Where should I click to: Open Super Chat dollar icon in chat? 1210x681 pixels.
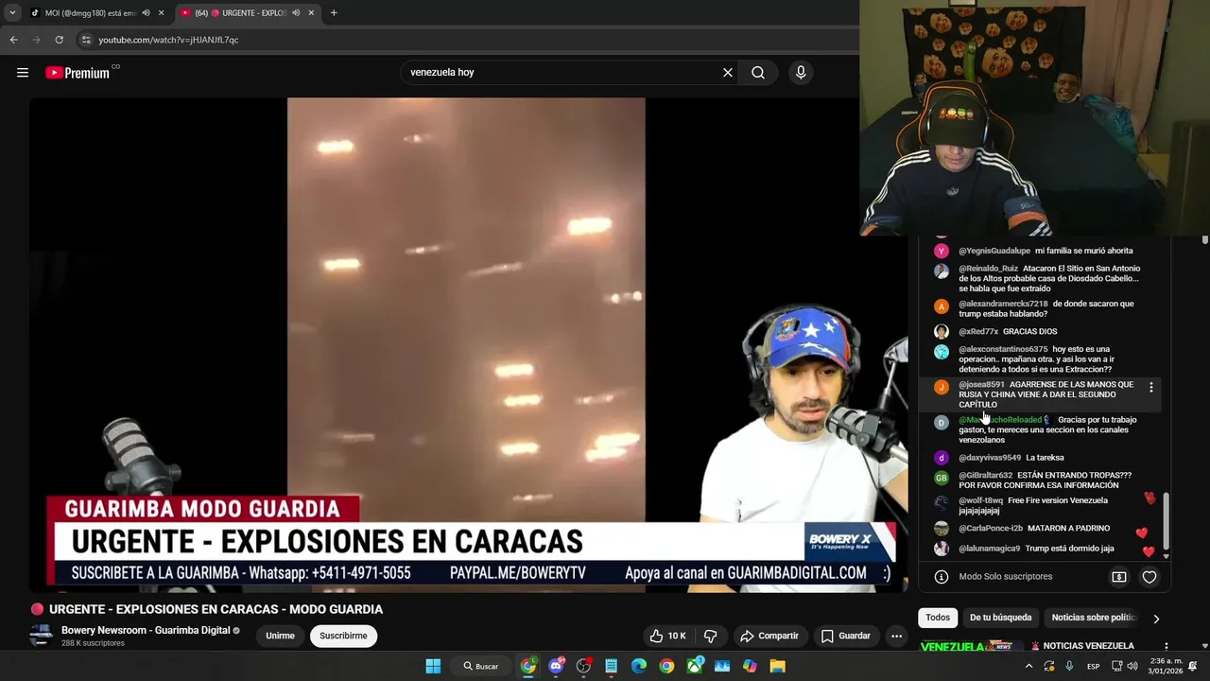tap(1119, 577)
